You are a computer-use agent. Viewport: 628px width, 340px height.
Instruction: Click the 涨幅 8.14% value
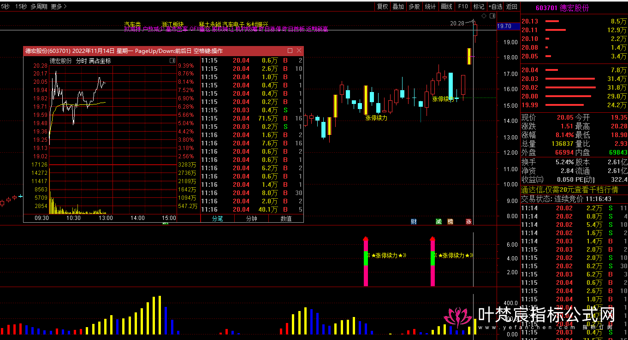(564, 135)
